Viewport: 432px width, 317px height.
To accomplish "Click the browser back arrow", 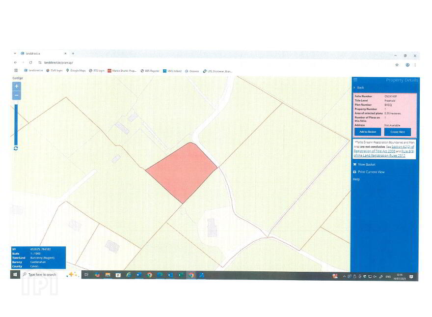I will point(15,62).
